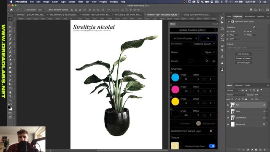Select the Move tool
270x152 pixels.
point(10,19)
